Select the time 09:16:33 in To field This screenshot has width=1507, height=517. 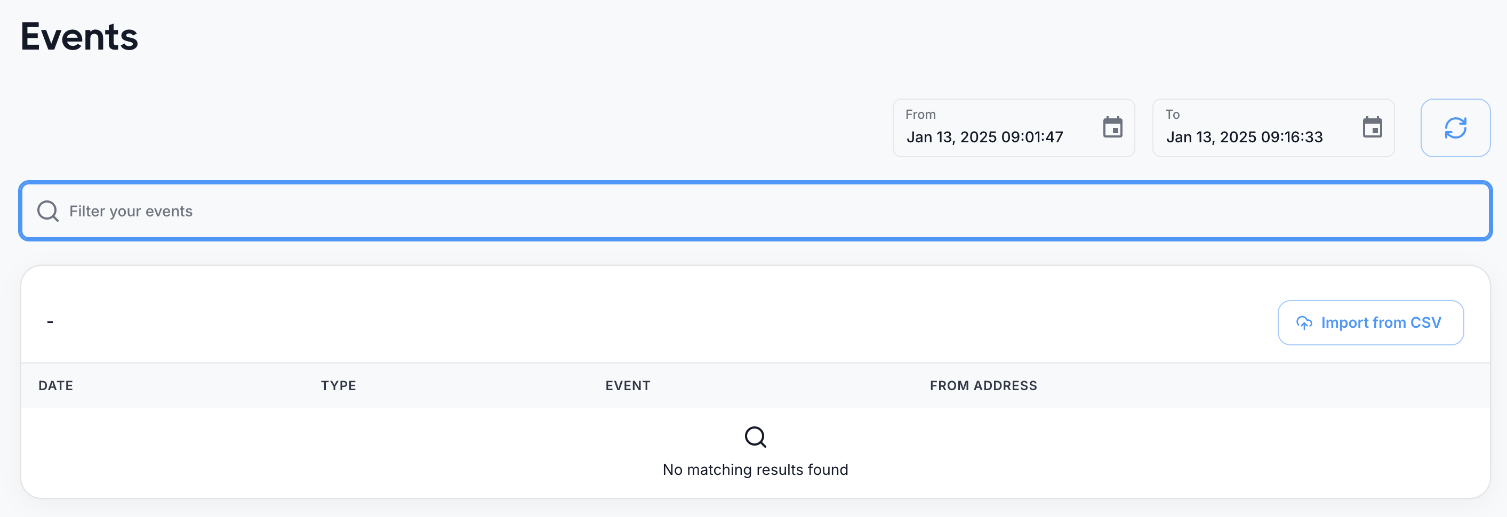tap(1292, 138)
